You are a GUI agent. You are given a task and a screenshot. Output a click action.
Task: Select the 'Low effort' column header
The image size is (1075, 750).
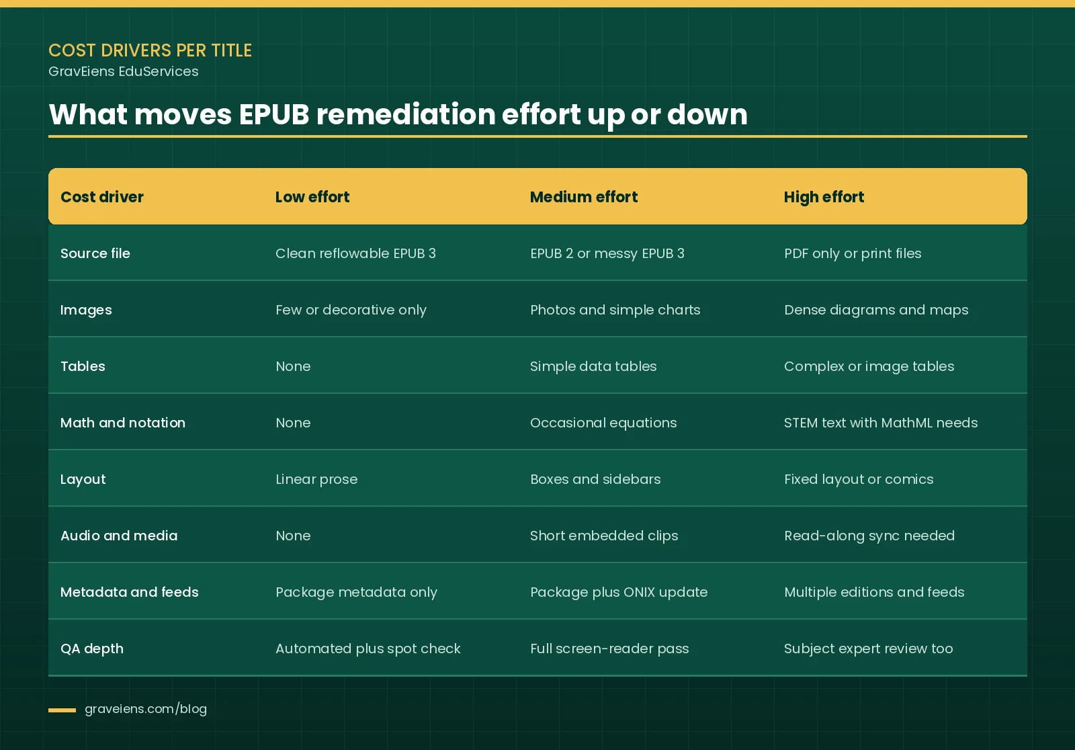(312, 197)
